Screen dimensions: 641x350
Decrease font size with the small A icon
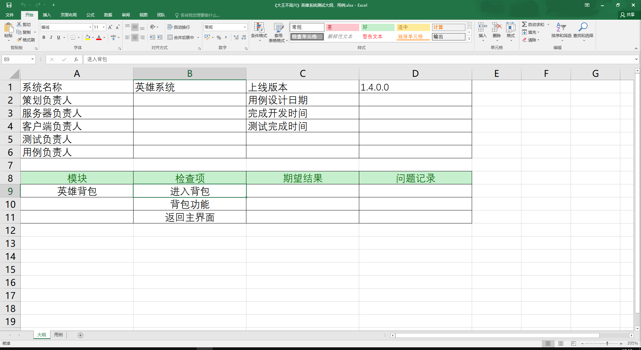[118, 27]
